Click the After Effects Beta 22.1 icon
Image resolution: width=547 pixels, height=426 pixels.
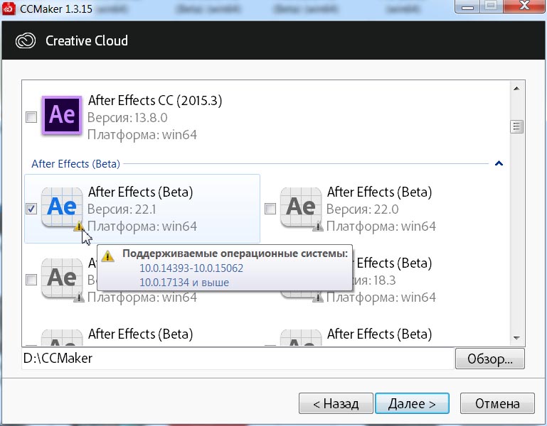point(62,207)
